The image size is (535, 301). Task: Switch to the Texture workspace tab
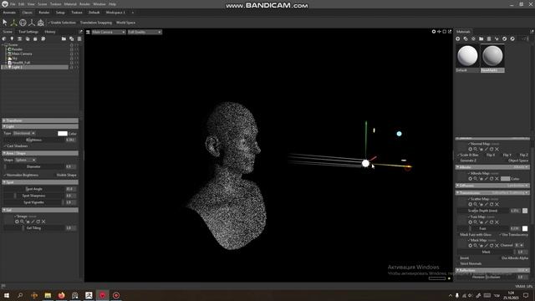pyautogui.click(x=76, y=13)
